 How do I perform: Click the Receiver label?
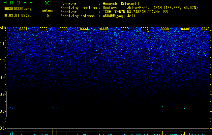68,12
